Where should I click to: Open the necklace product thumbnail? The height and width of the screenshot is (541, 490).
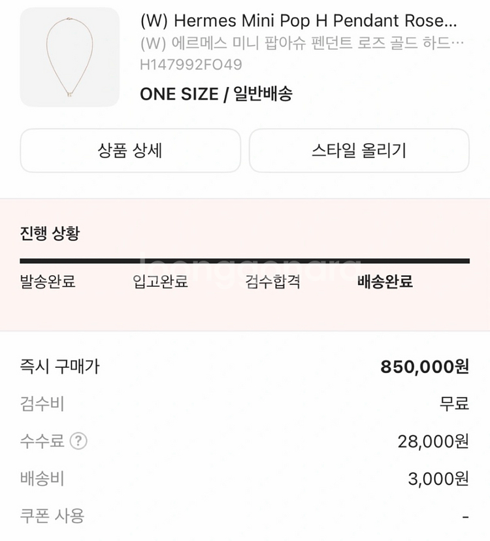pyautogui.click(x=70, y=57)
